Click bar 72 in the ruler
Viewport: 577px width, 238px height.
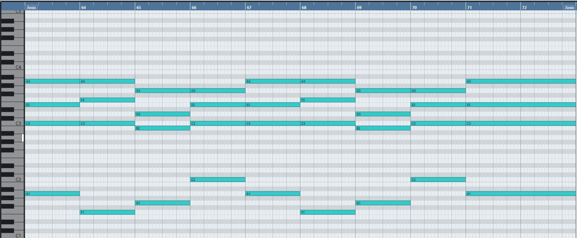pyautogui.click(x=524, y=8)
